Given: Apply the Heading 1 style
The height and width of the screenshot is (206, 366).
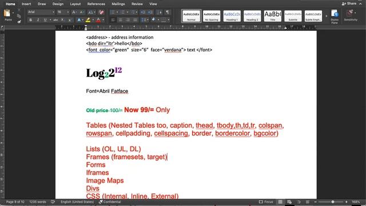Looking at the screenshot, I should (x=232, y=16).
